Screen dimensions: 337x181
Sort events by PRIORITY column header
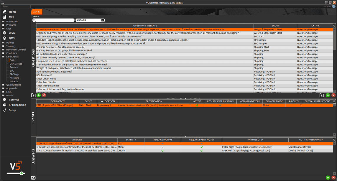294,101
